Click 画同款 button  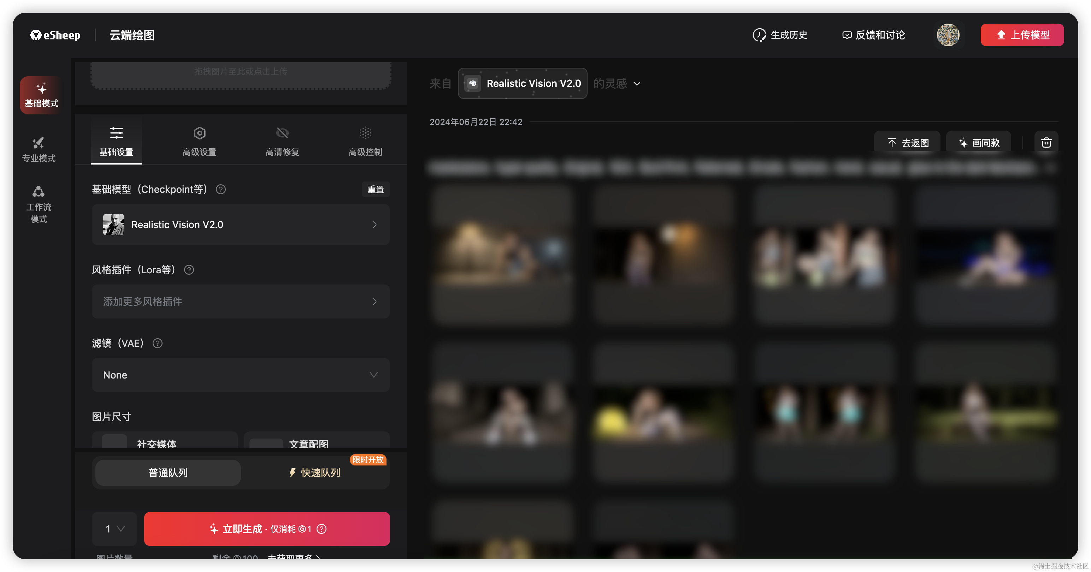click(x=978, y=143)
